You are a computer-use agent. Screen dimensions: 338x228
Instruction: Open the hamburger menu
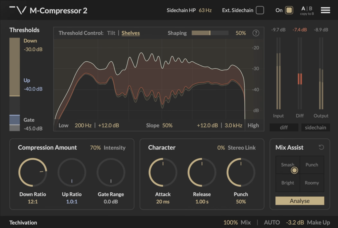tap(325, 10)
